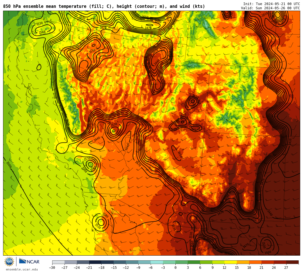Click the 0 colorbar label

(x=175, y=268)
